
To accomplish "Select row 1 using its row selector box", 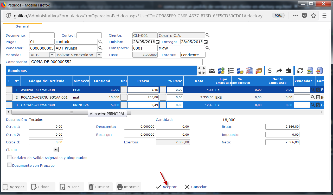I will (x=9, y=90).
